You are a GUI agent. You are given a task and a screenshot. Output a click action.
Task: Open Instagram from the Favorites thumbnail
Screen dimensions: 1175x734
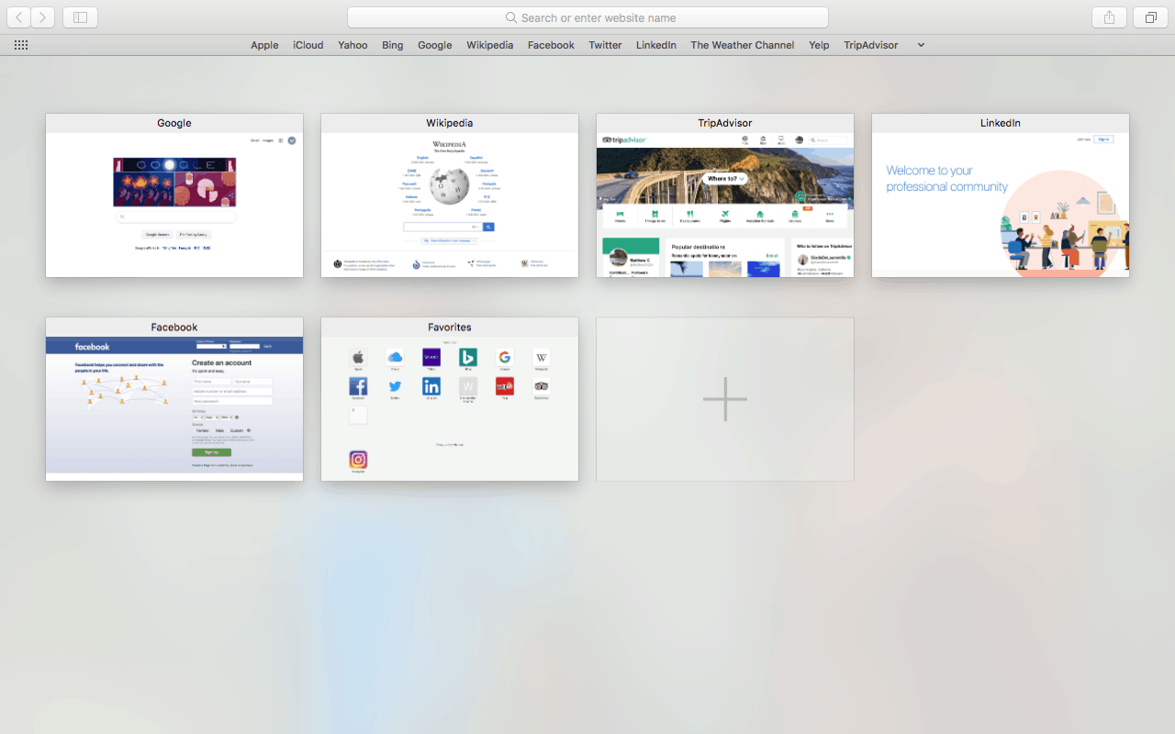click(358, 460)
